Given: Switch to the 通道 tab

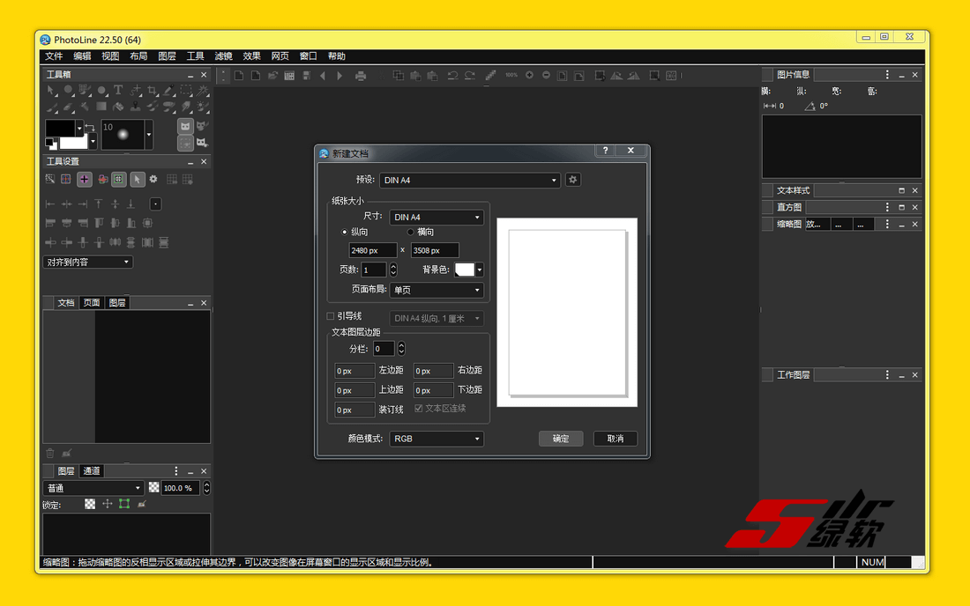Looking at the screenshot, I should point(92,471).
